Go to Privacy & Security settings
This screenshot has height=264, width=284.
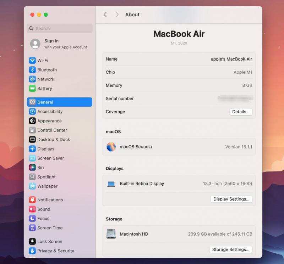click(x=55, y=251)
